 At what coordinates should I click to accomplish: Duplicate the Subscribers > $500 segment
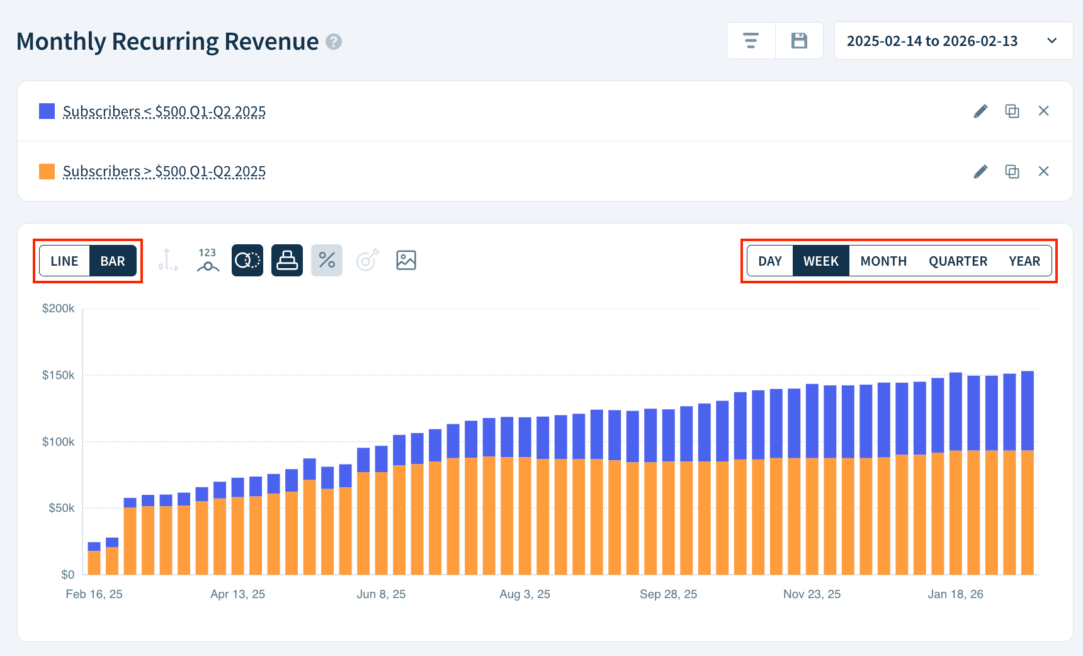tap(1012, 171)
